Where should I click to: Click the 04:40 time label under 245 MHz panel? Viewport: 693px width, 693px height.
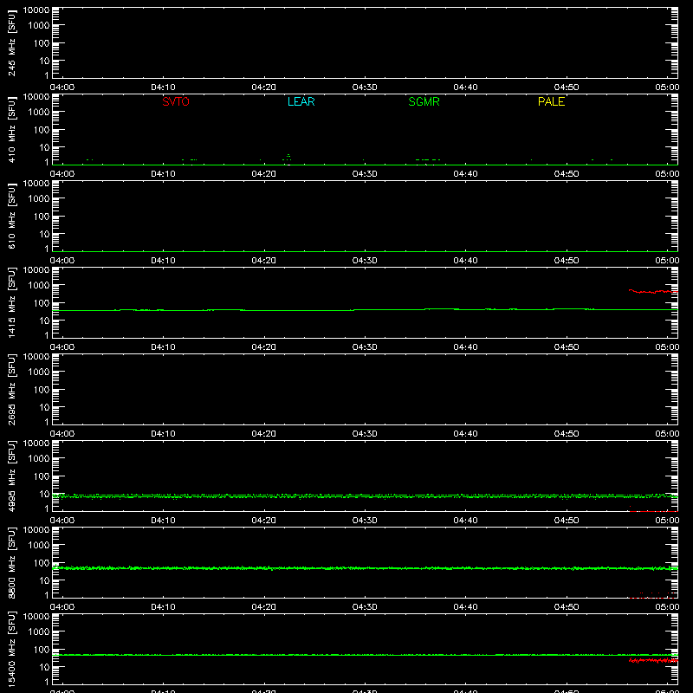coord(465,87)
